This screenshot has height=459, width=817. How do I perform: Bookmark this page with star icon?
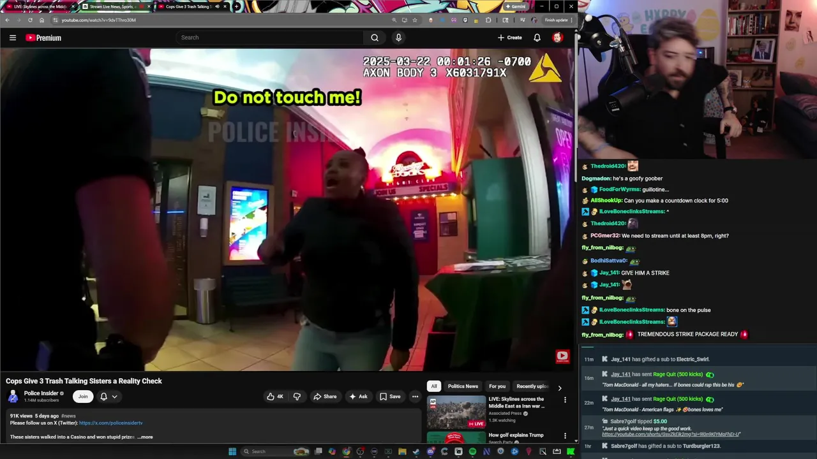pos(415,20)
